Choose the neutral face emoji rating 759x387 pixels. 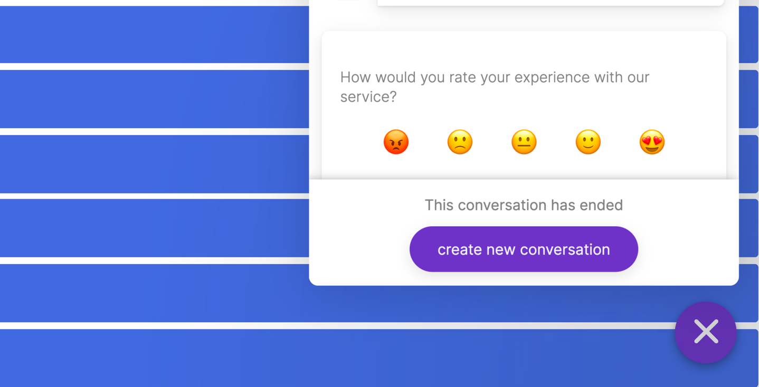coord(524,142)
